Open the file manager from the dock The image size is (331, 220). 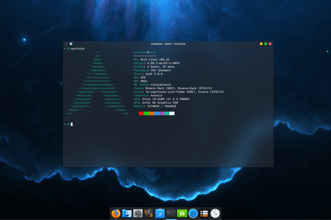coord(127,213)
